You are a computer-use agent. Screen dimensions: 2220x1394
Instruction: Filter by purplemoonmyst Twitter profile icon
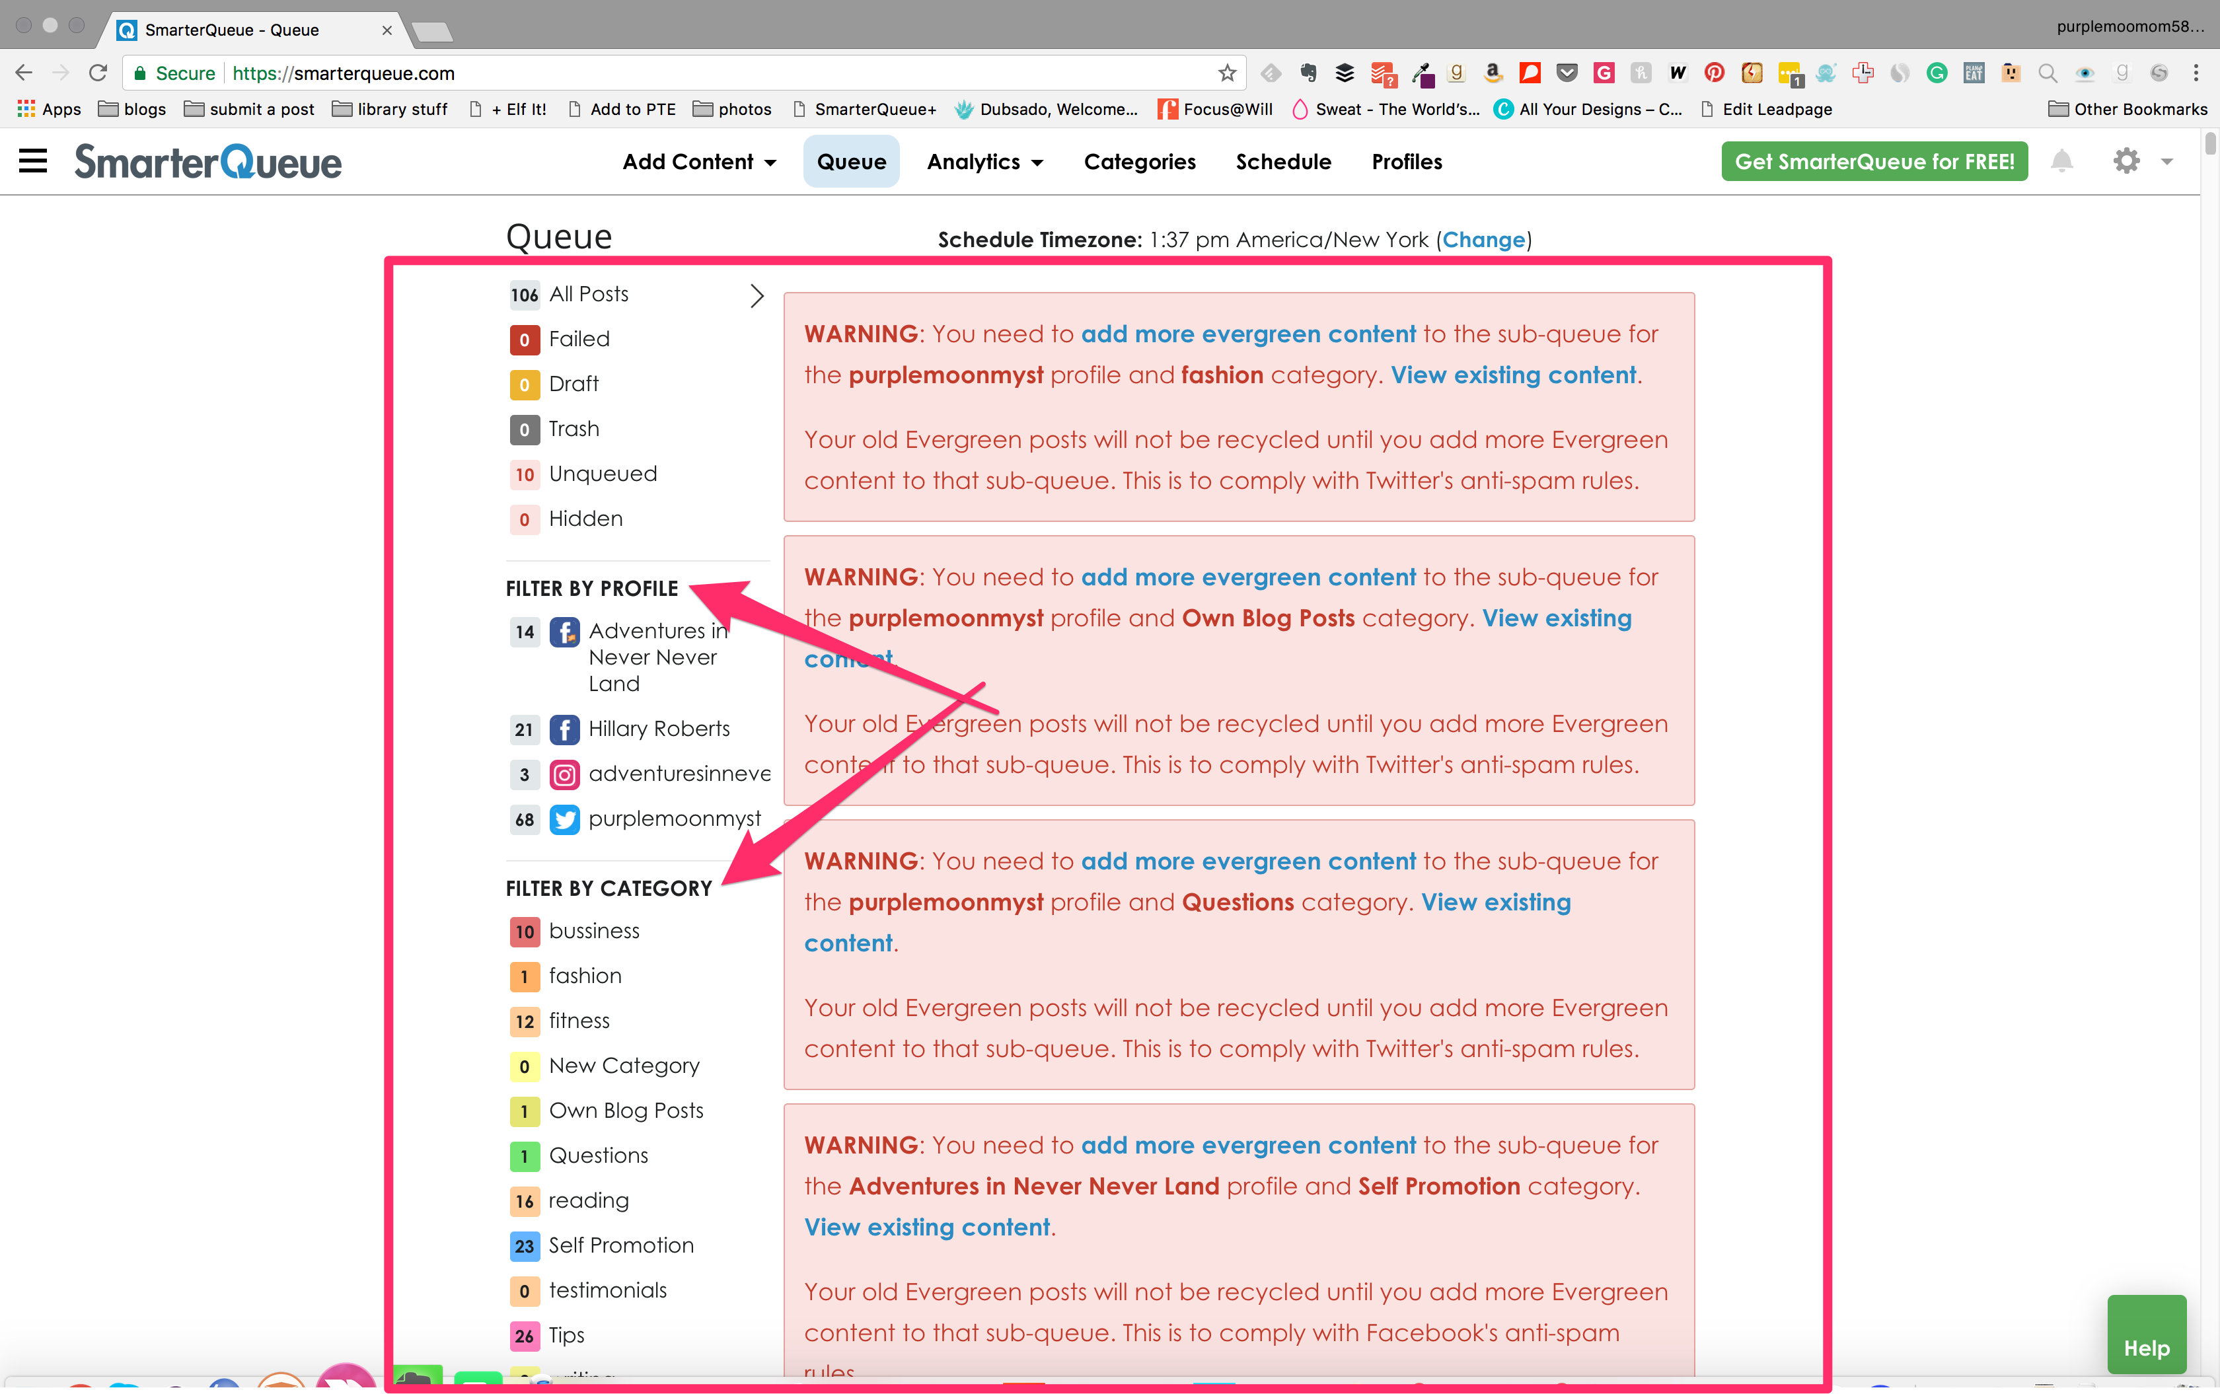click(x=564, y=819)
